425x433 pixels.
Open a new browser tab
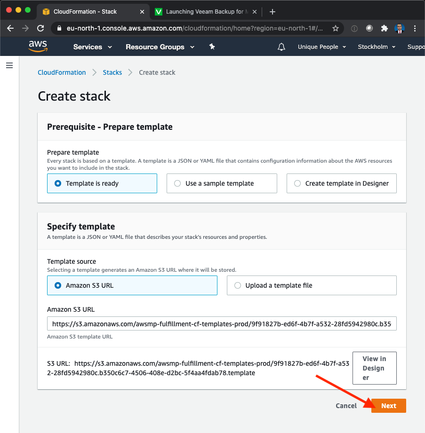(273, 12)
